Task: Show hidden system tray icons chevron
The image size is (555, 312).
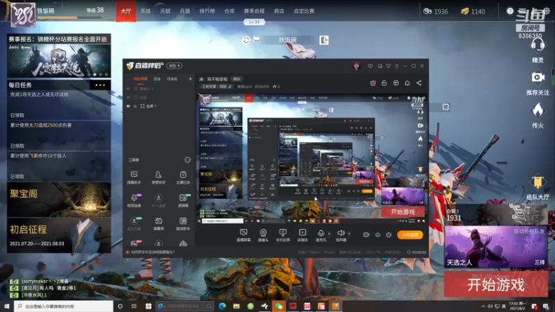Action: coord(483,306)
